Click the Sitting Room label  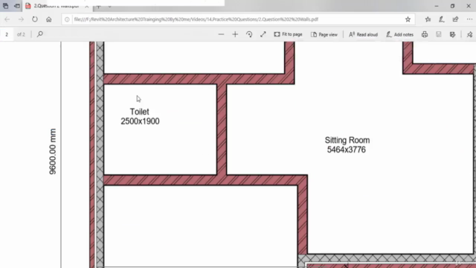347,140
